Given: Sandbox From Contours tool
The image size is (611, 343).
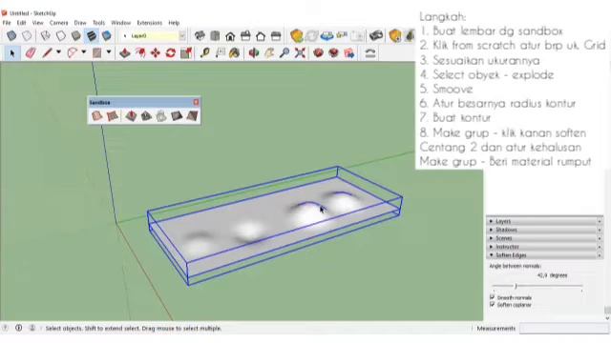Looking at the screenshot, I should click(x=96, y=116).
